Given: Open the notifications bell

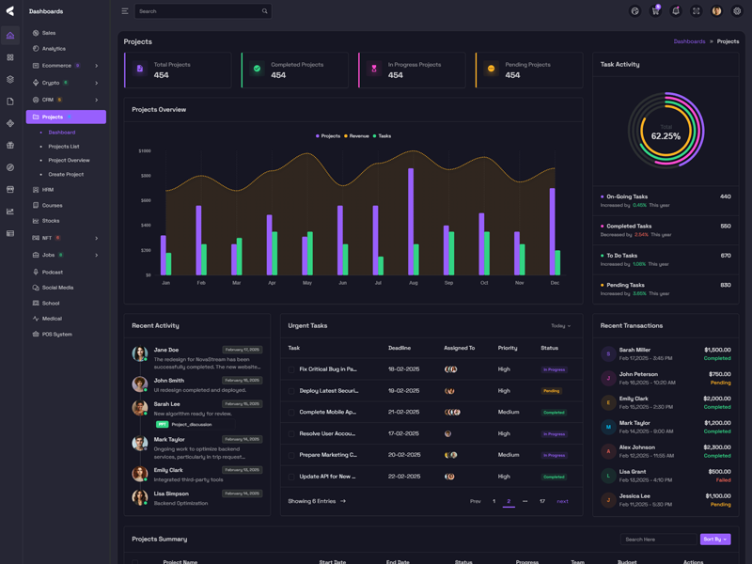Looking at the screenshot, I should pyautogui.click(x=676, y=11).
